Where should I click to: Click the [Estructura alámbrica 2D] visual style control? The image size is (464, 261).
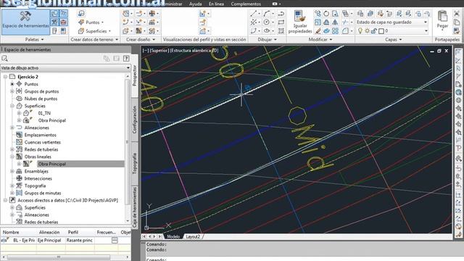tap(194, 51)
